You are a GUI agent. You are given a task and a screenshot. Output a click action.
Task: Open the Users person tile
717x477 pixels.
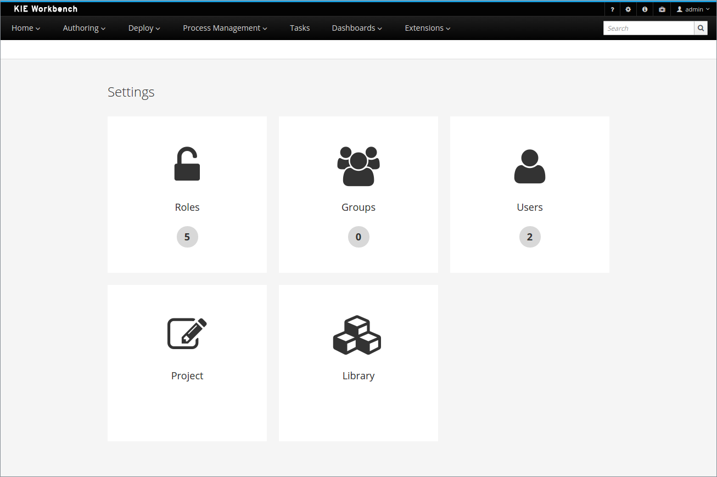tap(530, 194)
